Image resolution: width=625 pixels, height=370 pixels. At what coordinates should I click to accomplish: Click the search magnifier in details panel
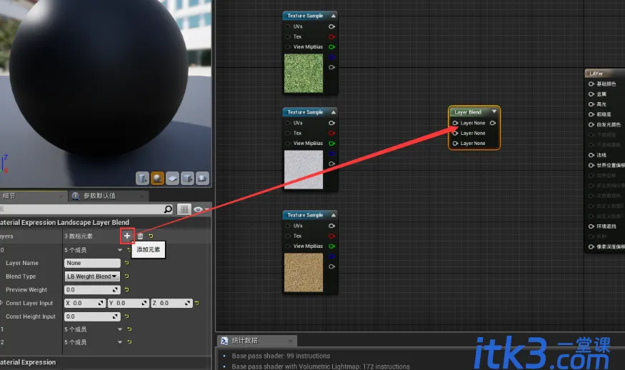(x=168, y=209)
